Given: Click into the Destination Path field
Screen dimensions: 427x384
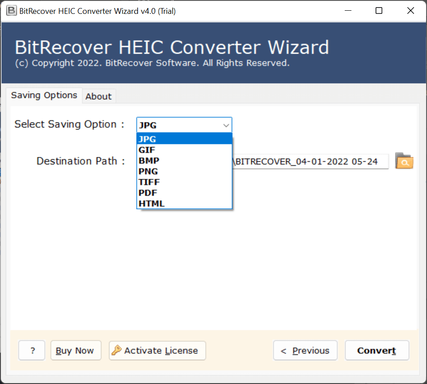Looking at the screenshot, I should tap(310, 161).
